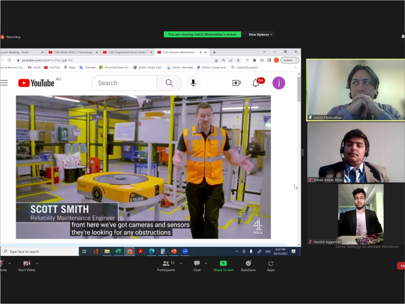Viewport: 405px width, 304px height.
Task: Expand video options arrow beside Start Video
Action: 37,263
